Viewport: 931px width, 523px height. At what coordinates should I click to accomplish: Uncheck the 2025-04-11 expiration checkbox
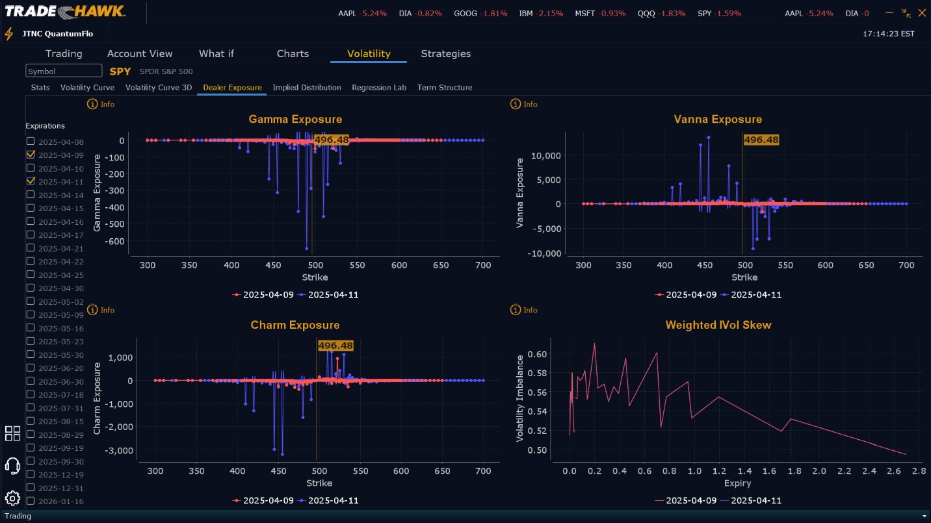pos(31,181)
